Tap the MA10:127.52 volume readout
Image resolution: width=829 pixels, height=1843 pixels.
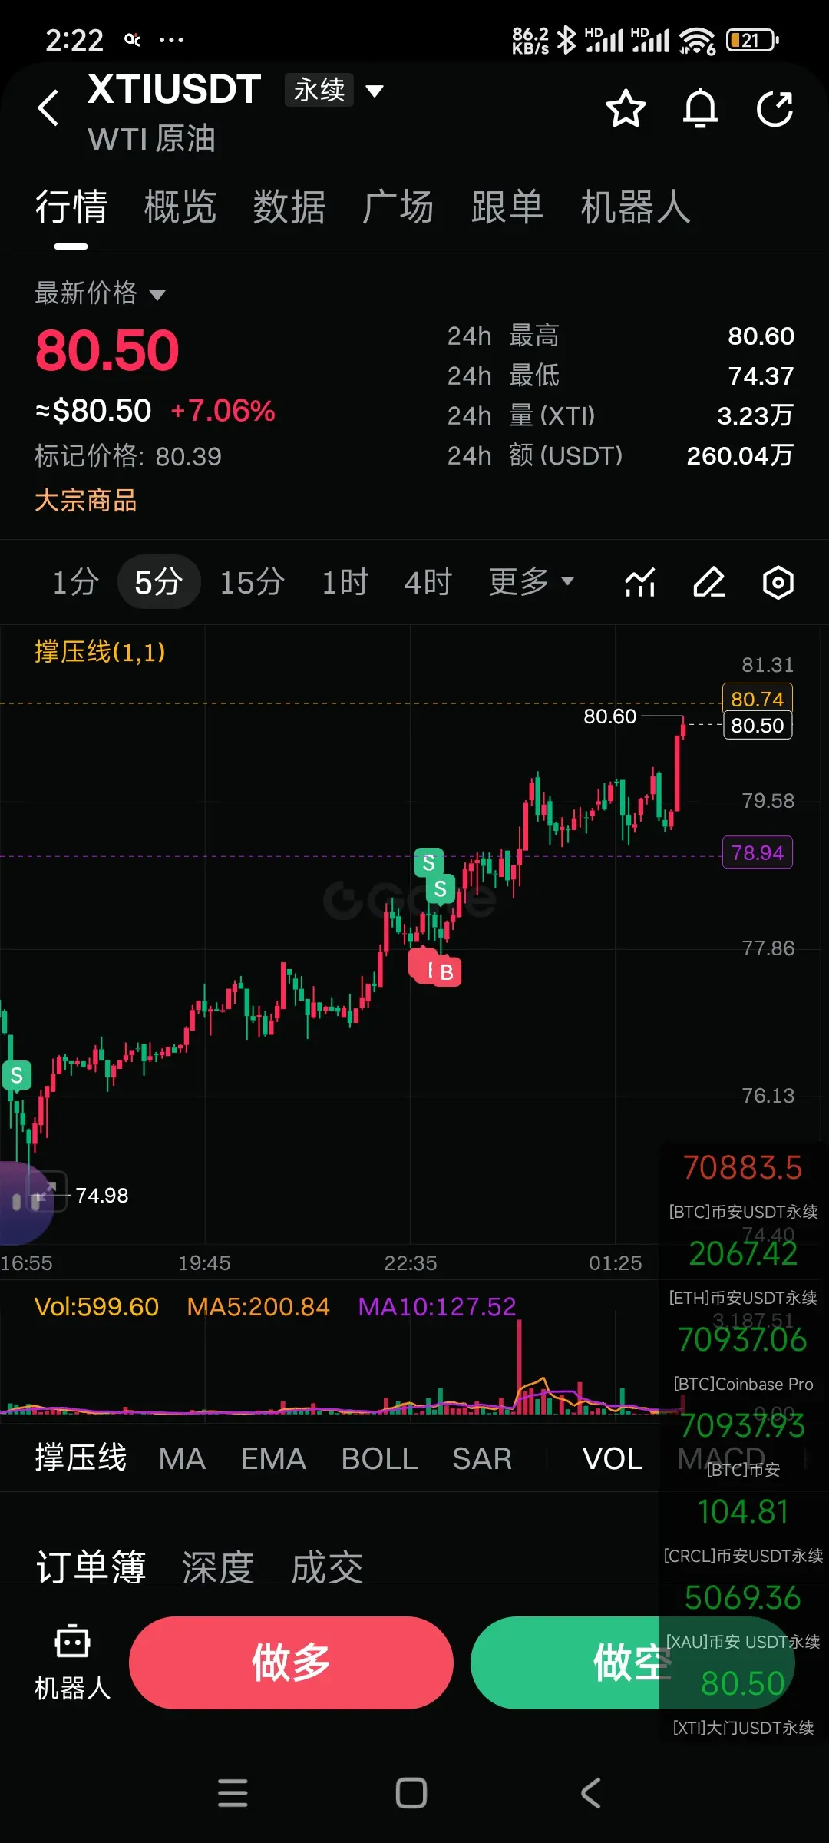437,1306
